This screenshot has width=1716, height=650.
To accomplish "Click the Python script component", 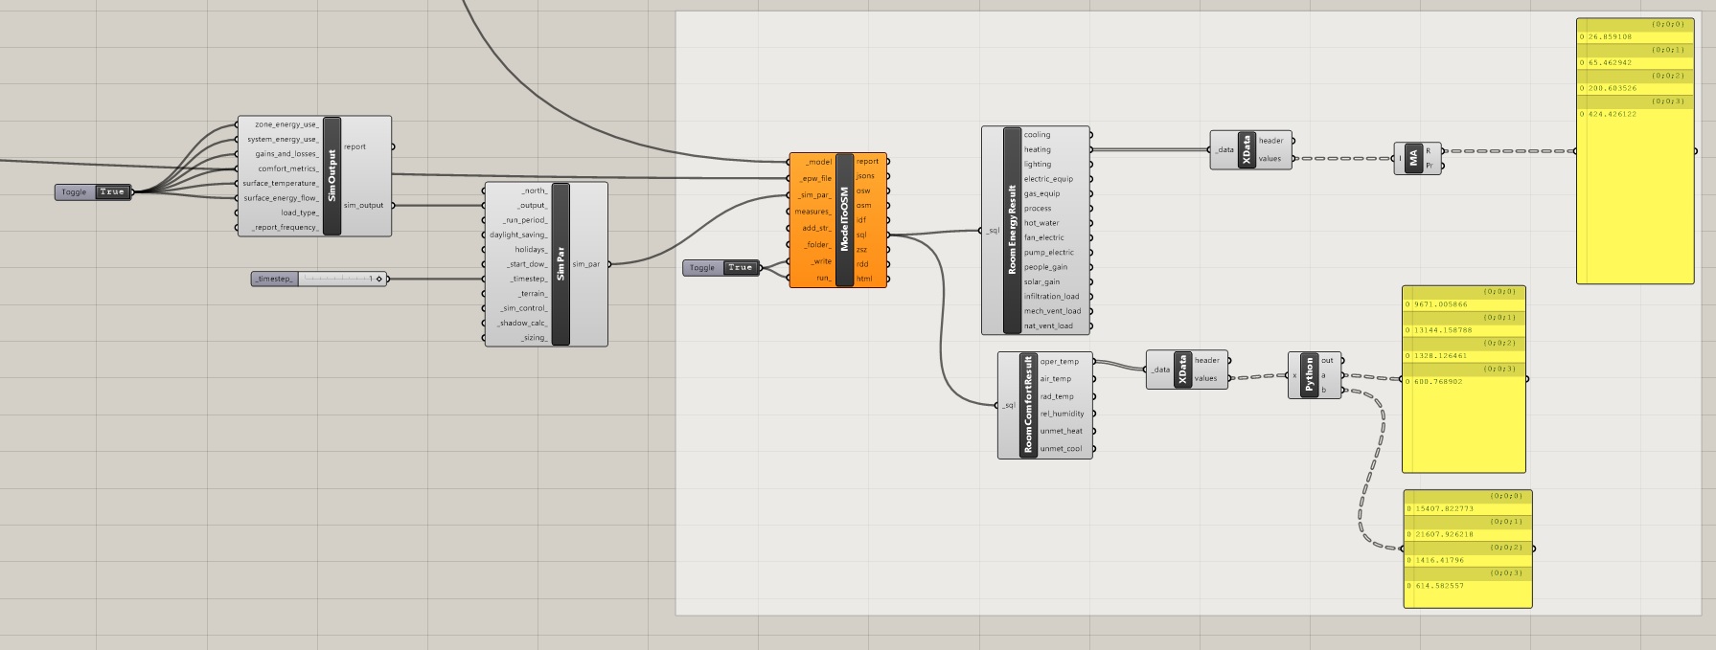I will (x=1309, y=374).
